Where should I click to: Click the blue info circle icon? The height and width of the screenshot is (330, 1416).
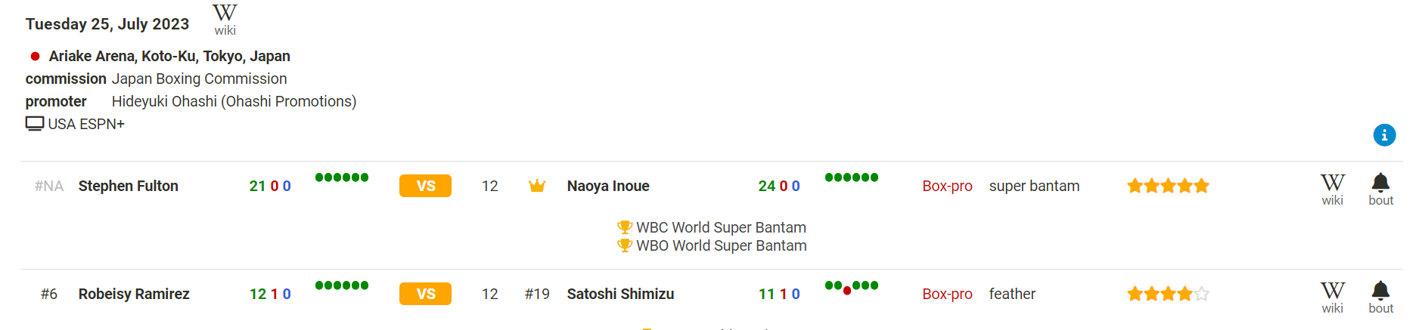point(1384,135)
